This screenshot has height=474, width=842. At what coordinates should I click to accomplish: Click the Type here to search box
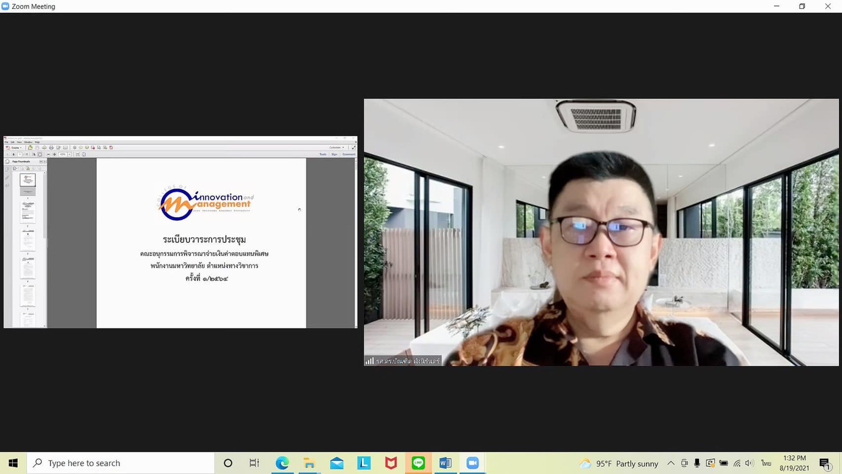click(x=121, y=463)
